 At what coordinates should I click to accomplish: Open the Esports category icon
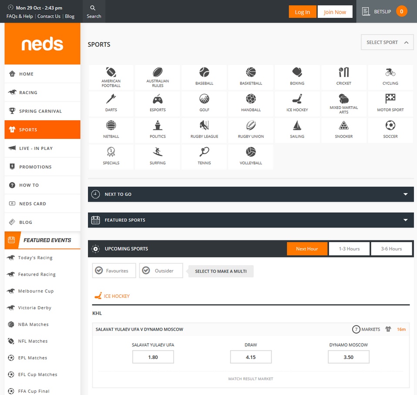coord(157,103)
